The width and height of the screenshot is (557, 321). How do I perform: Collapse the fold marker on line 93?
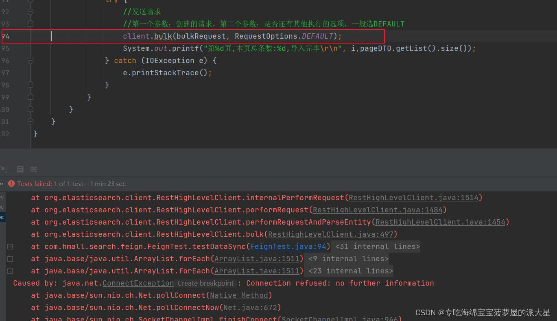(x=30, y=24)
